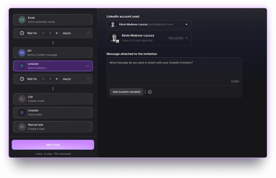Click the 0/300 character counter
This screenshot has width=276, height=178.
point(235,82)
